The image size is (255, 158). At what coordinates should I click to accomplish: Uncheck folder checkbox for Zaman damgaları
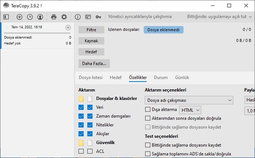point(81,116)
